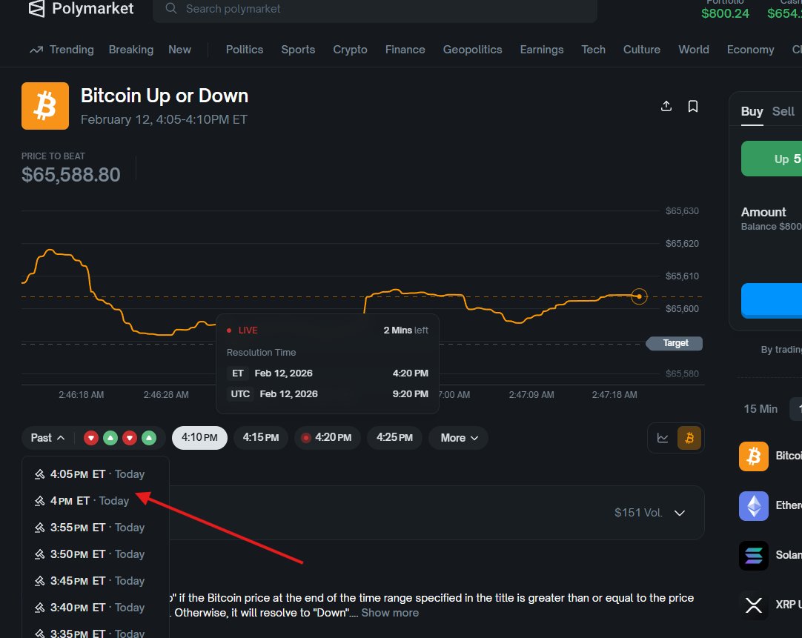
Task: Click gavel icon beside 3:45PM ET
Action: 39,581
